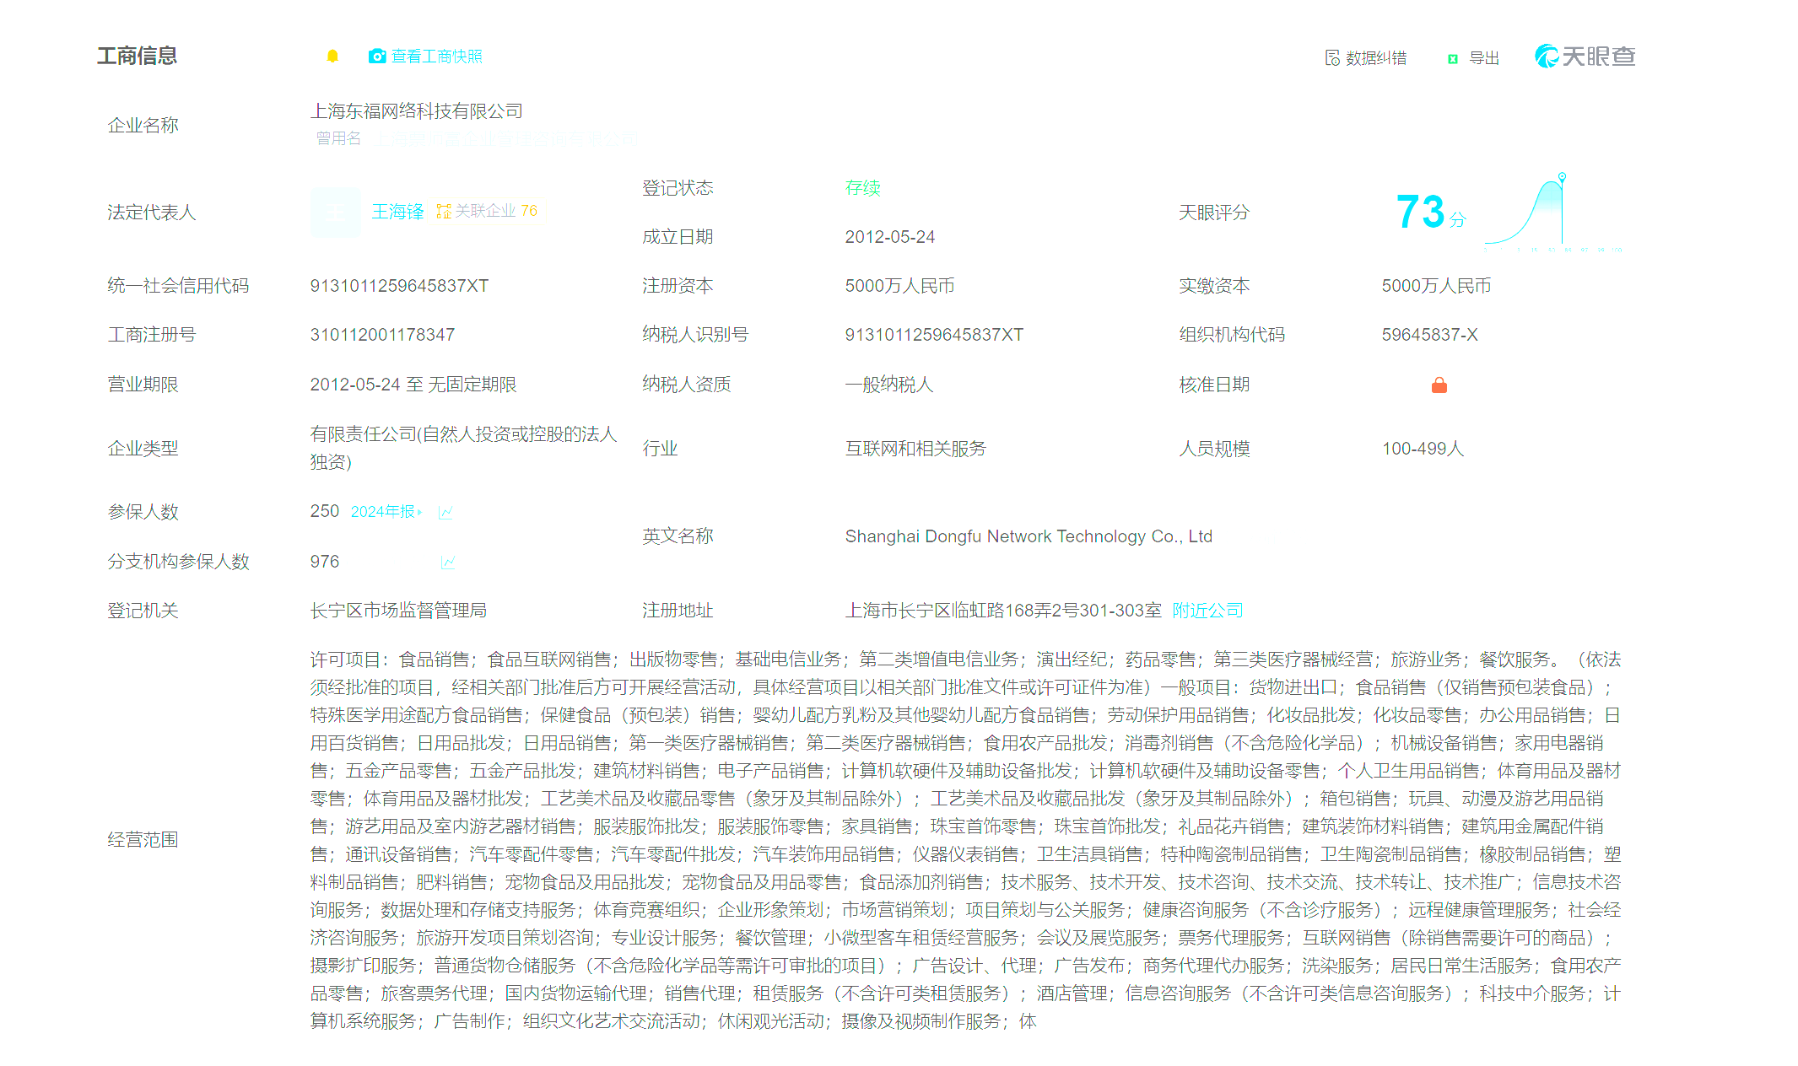Open legal representative 王海锋 profile
This screenshot has width=1798, height=1066.
click(397, 212)
